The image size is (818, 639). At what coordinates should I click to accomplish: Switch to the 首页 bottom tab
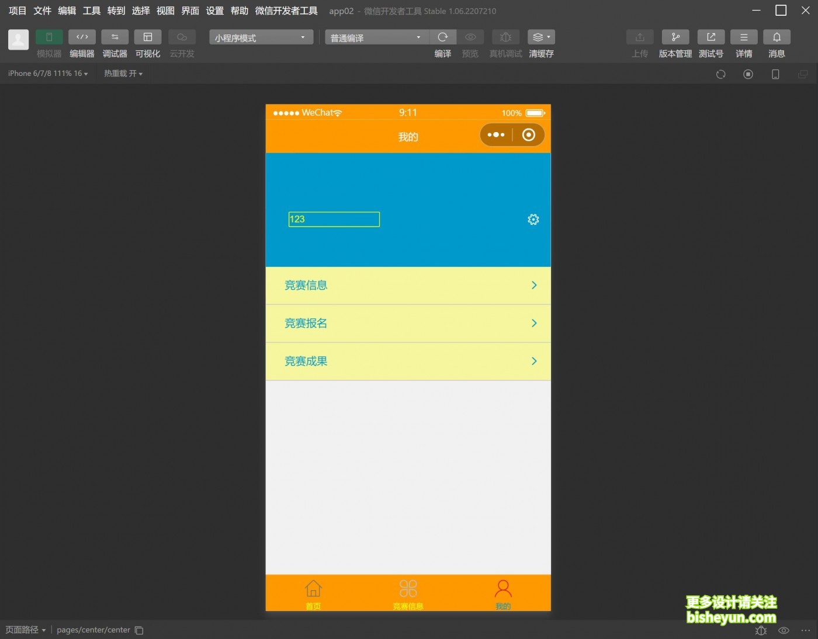313,594
